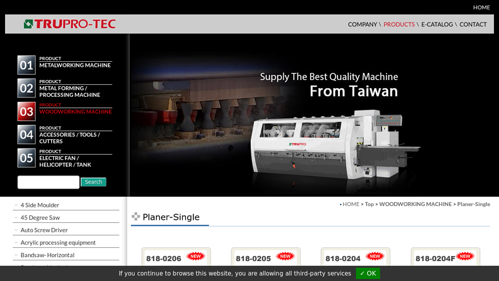Open product 818-0205 thumbnail
This screenshot has height=281, width=499.
(x=253, y=258)
